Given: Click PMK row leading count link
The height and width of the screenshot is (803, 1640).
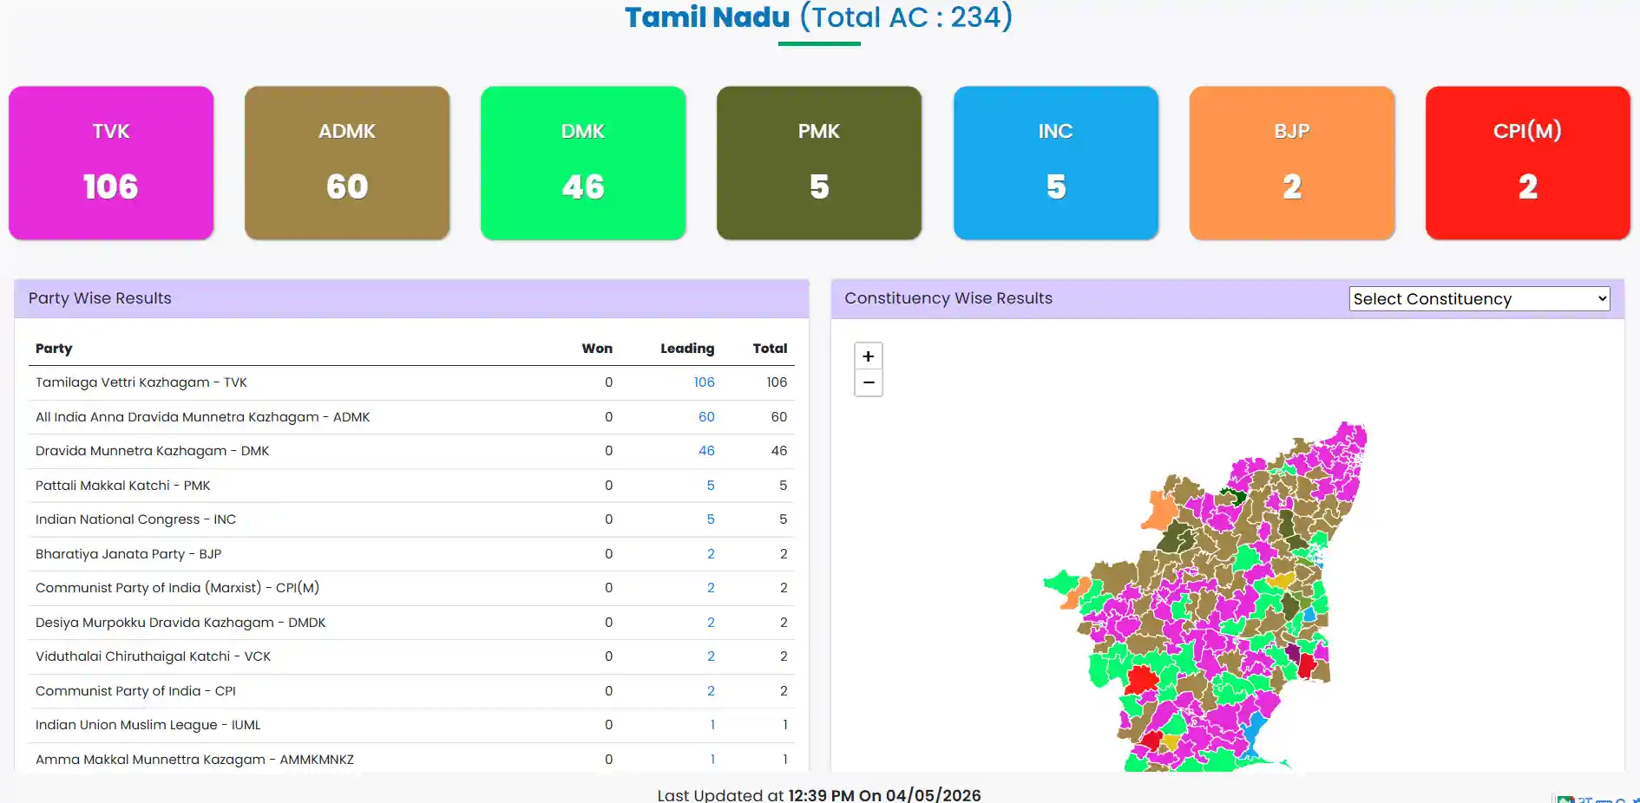Looking at the screenshot, I should tap(711, 486).
